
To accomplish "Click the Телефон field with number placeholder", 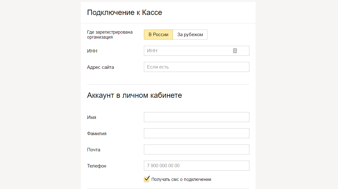I will [x=196, y=166].
